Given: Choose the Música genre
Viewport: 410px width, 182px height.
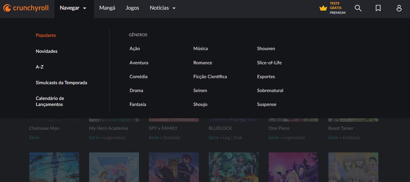Looking at the screenshot, I should pyautogui.click(x=200, y=48).
